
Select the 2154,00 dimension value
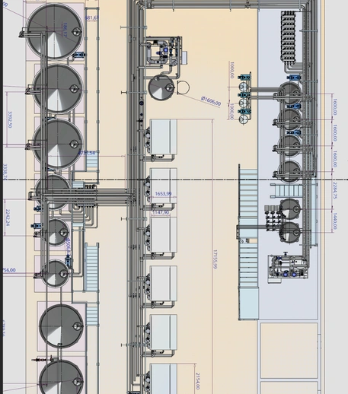pos(198,381)
